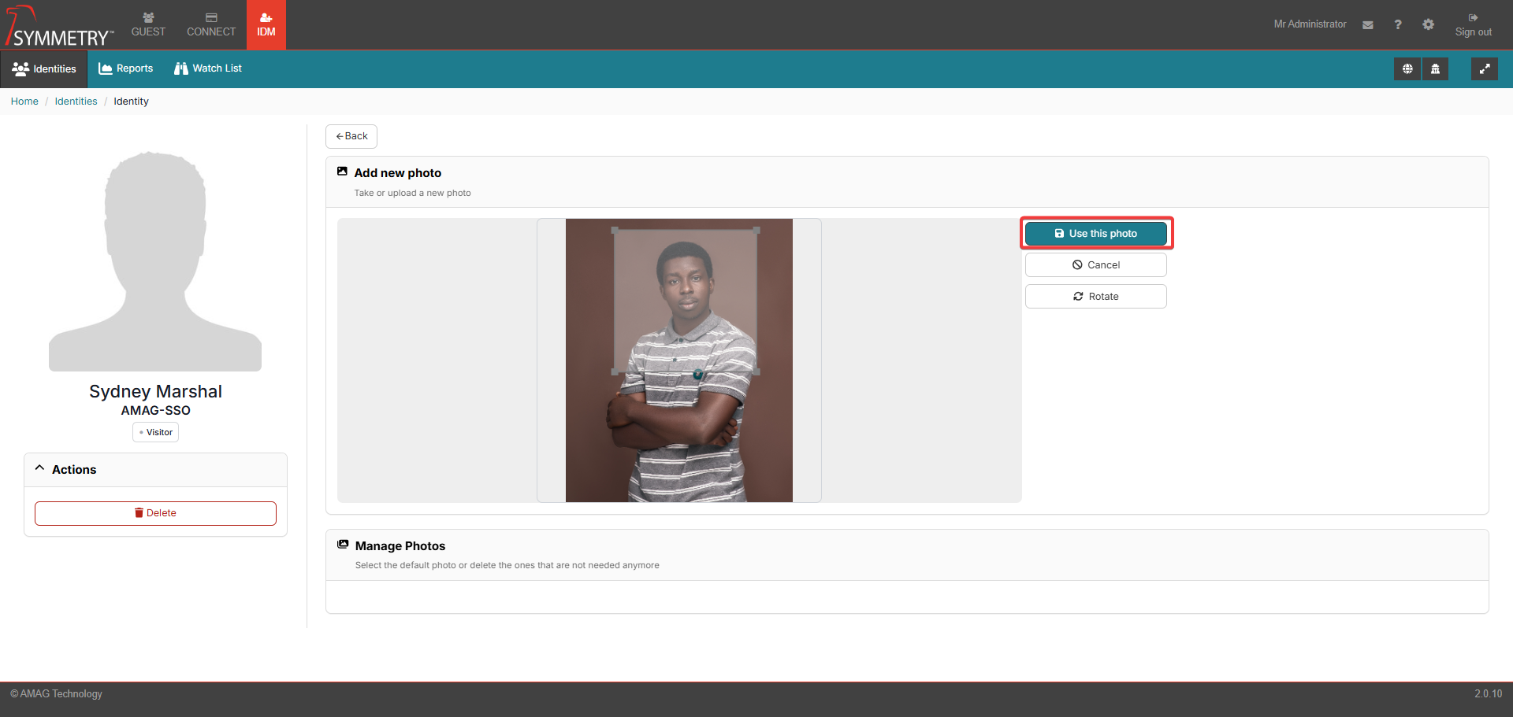Collapse the Actions panel chevron

point(39,468)
